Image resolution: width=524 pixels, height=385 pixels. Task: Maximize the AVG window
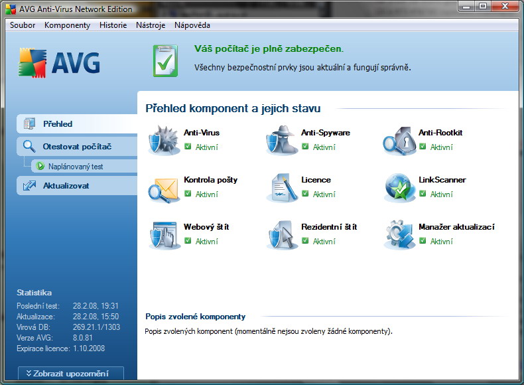[483, 6]
